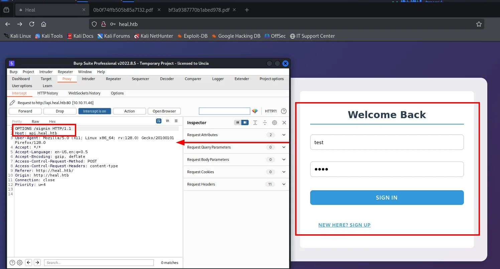This screenshot has width=500, height=269.
Task: Click the editor Search text field
Action: 99,263
